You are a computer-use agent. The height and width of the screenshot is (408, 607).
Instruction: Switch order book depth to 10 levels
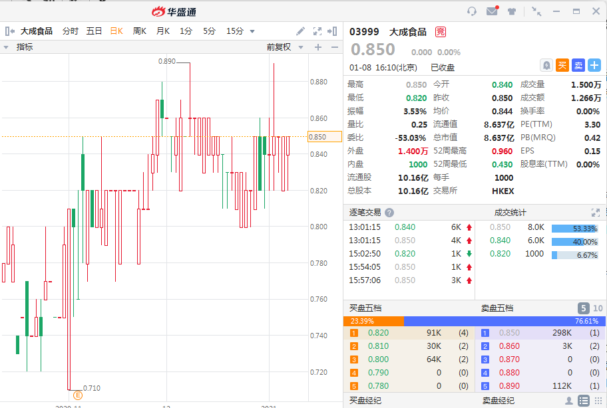(x=598, y=308)
